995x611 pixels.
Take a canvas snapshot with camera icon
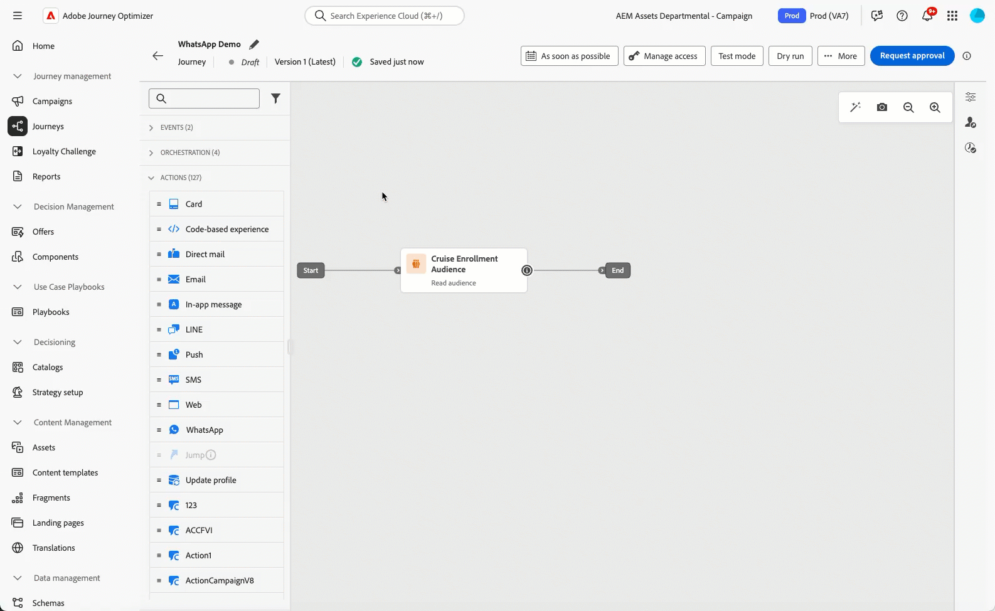tap(882, 107)
